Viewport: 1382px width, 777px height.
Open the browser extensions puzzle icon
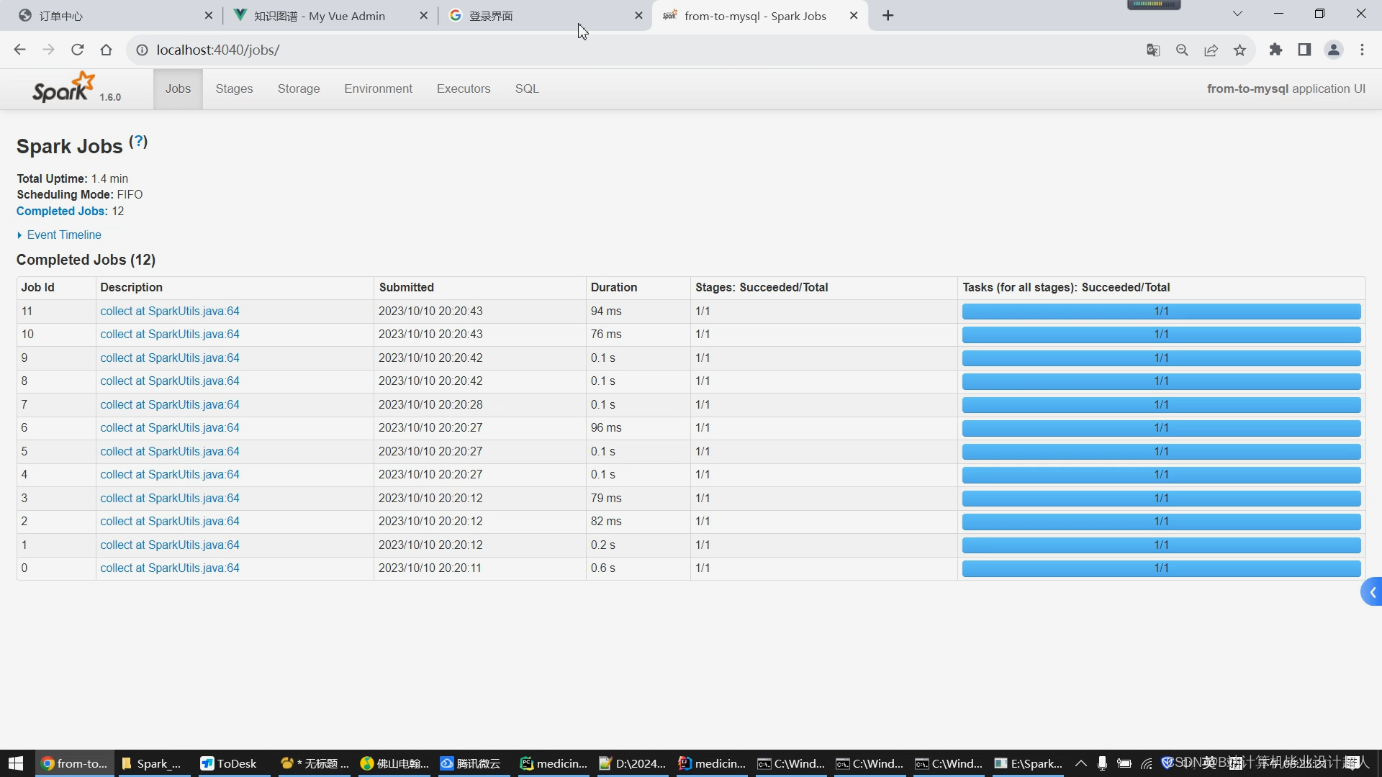point(1275,50)
